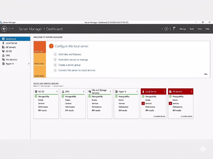Click the Dashboard grid icon in sidebar

3,39
